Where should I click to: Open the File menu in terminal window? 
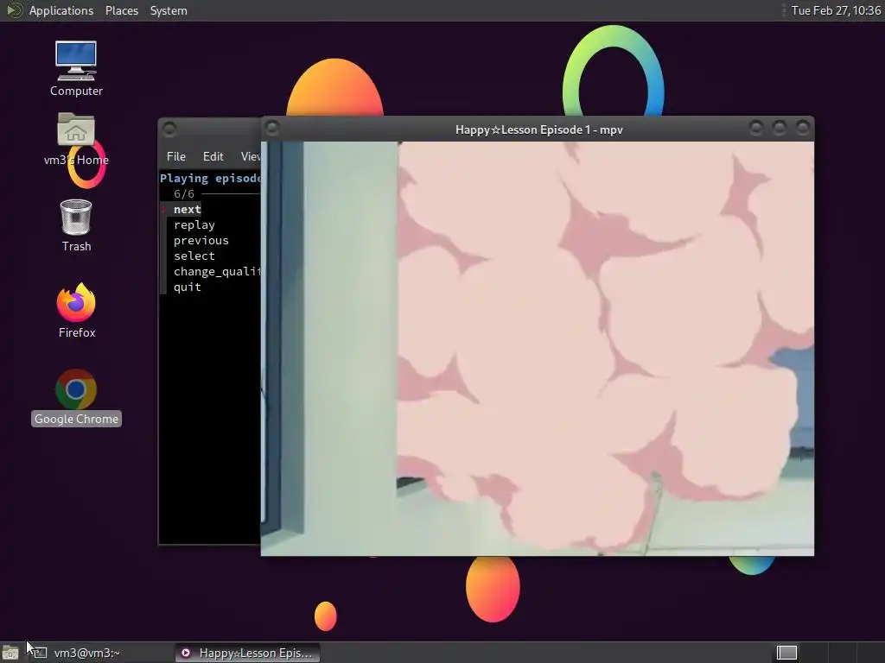click(x=176, y=156)
